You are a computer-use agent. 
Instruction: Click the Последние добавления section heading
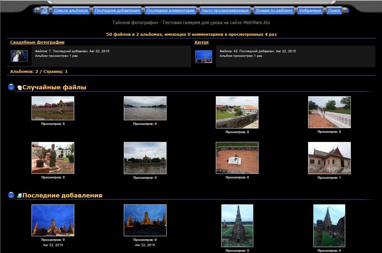pyautogui.click(x=62, y=195)
